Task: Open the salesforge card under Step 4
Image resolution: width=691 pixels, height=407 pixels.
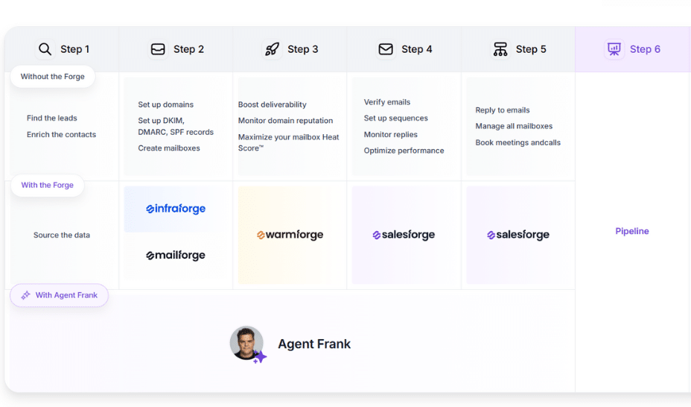Action: (404, 235)
